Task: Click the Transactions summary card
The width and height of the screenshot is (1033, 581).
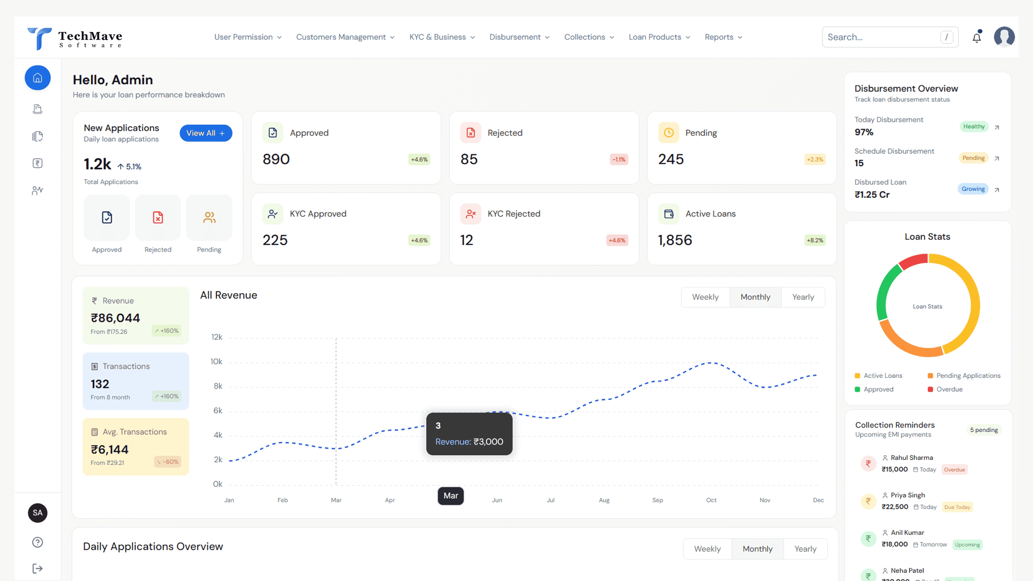Action: click(x=136, y=381)
